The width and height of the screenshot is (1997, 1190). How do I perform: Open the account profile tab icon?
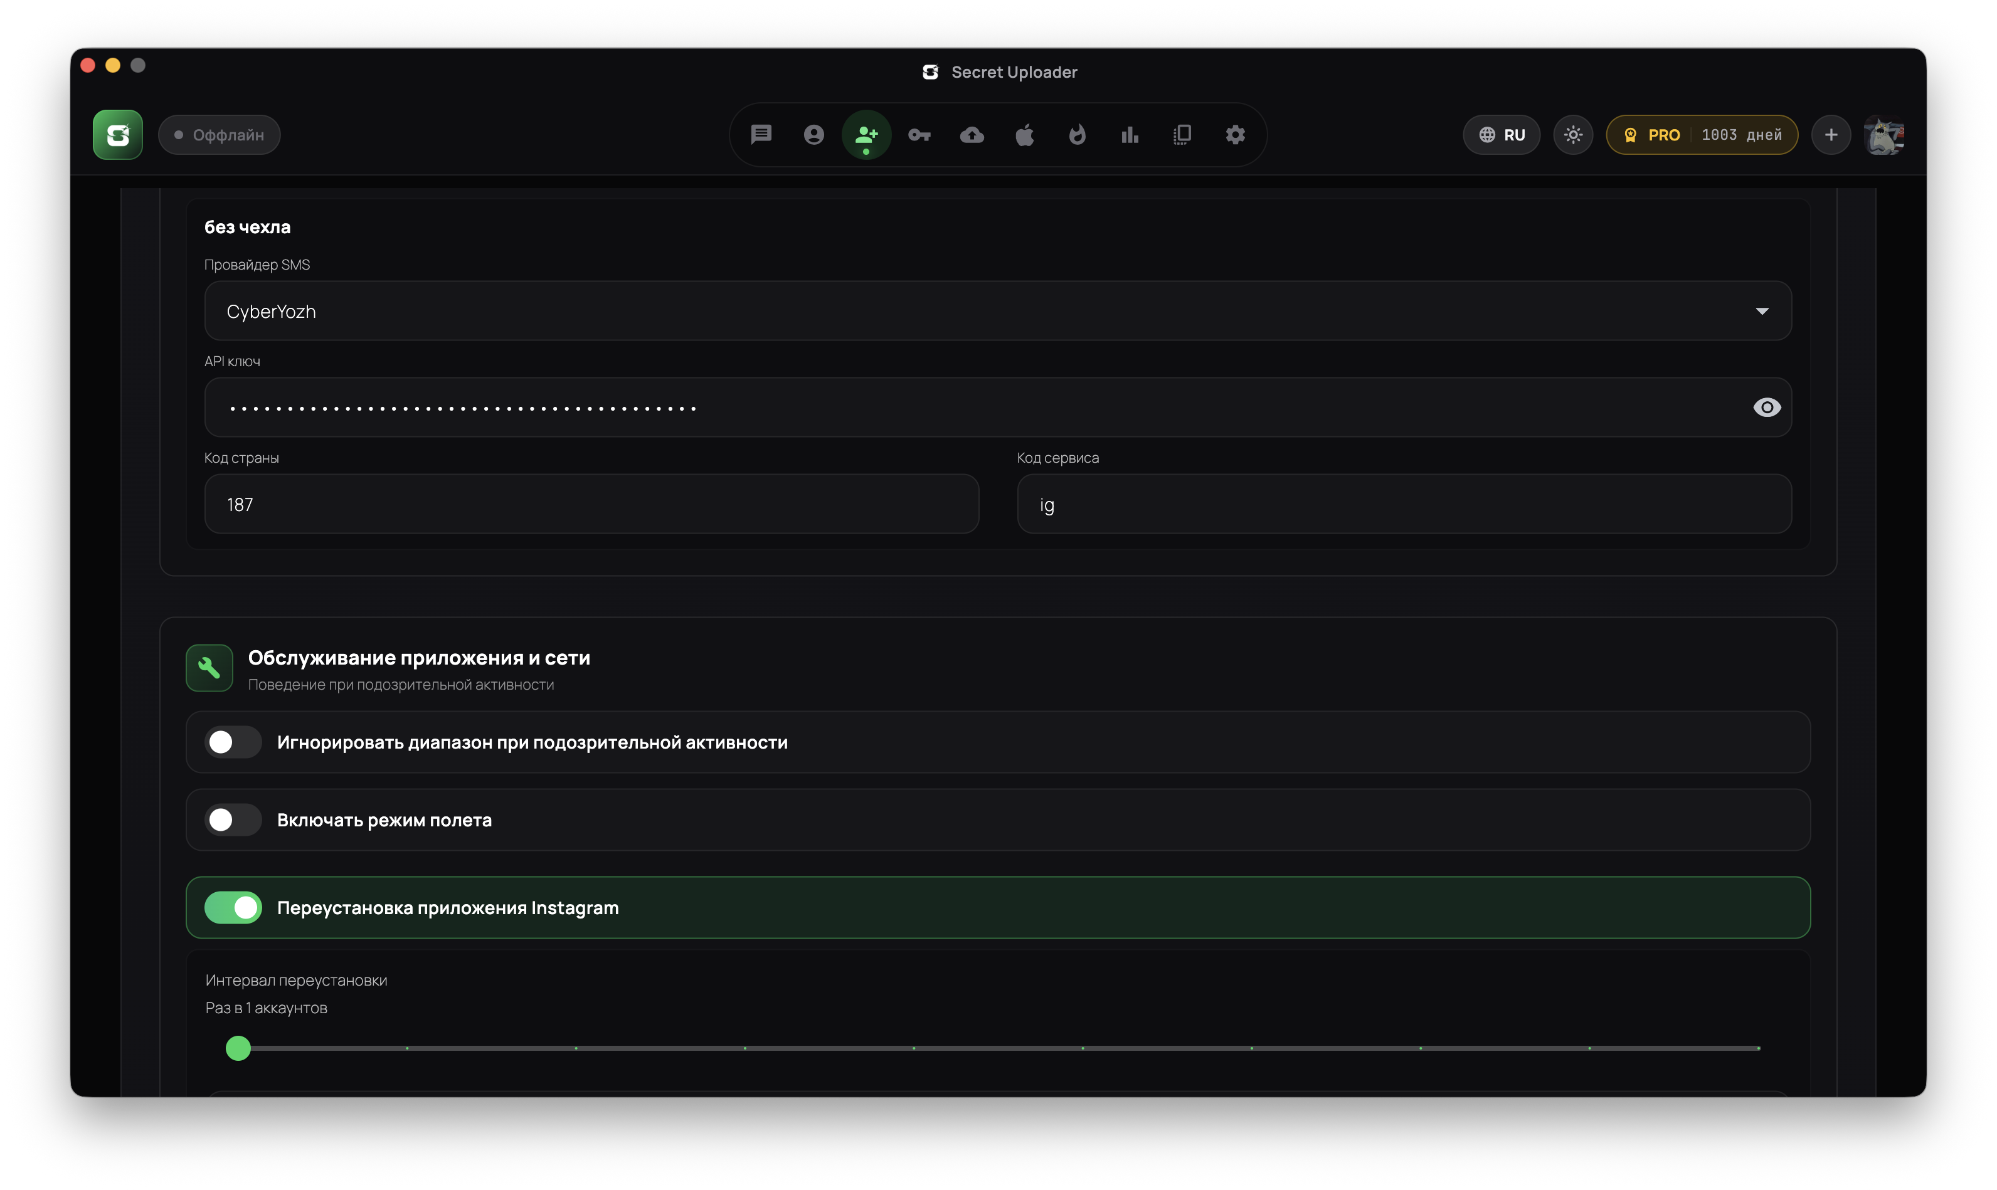point(813,135)
